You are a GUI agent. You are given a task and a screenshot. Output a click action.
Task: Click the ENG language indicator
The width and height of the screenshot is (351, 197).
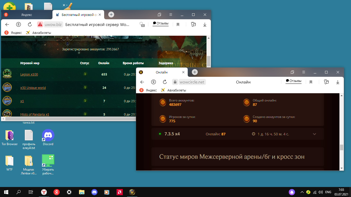point(328,192)
